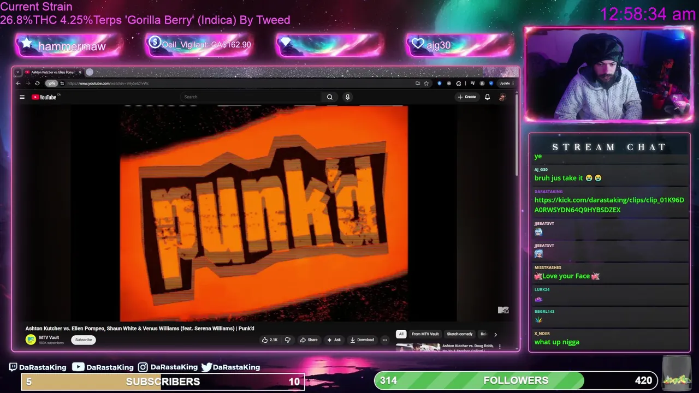Click "what up" chat message from X_NDER
The image size is (699, 393).
[557, 342]
